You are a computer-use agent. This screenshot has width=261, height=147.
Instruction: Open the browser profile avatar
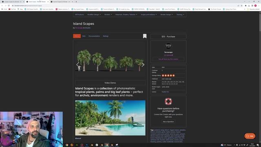tap(255, 5)
